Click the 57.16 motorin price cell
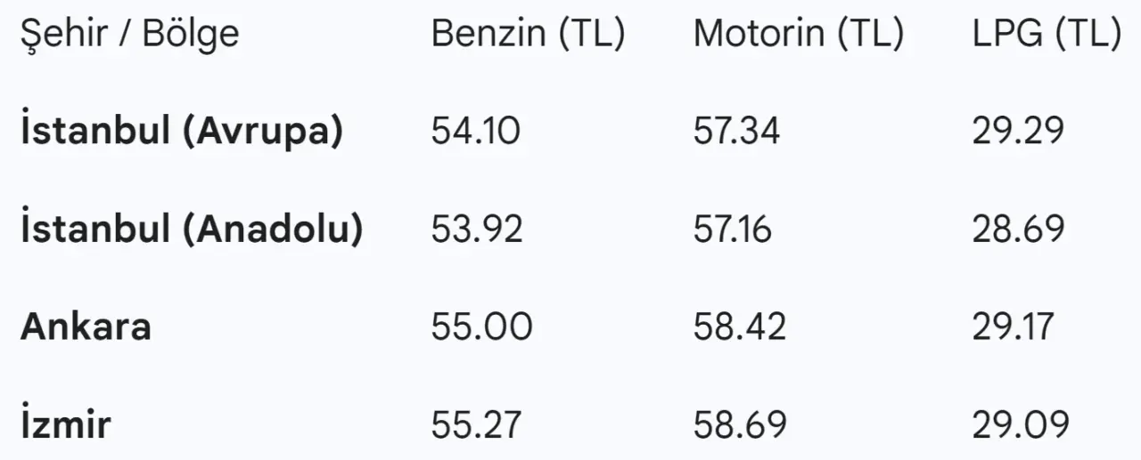Screen dimensions: 1141x460 pos(733,230)
